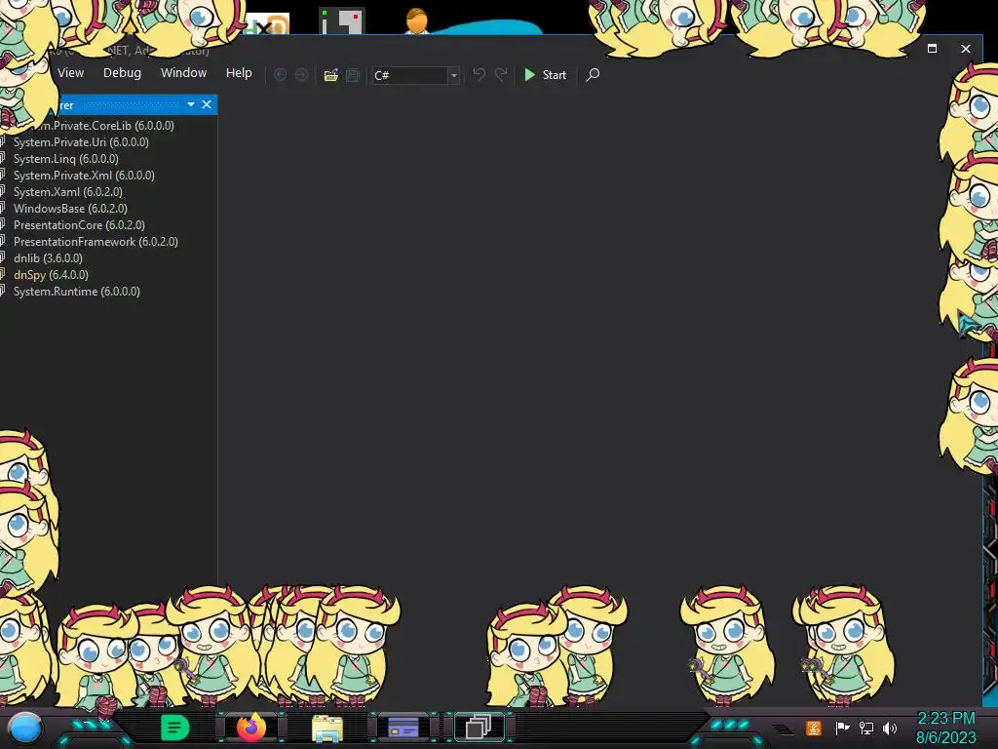
Task: Click the Redo toolbar icon
Action: [502, 75]
